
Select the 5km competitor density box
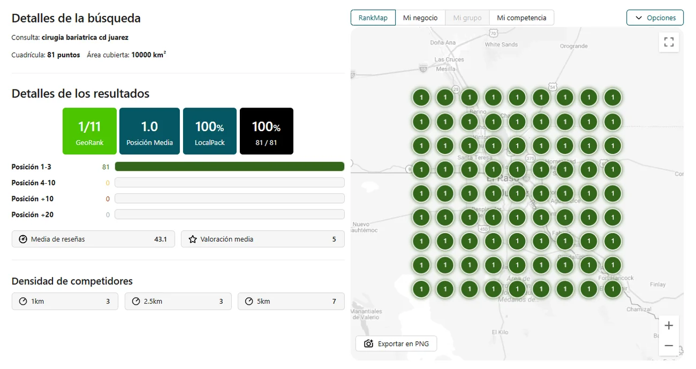291,302
